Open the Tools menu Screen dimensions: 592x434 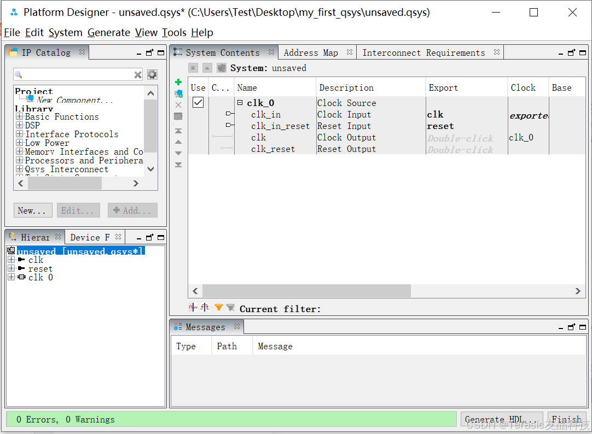(174, 32)
